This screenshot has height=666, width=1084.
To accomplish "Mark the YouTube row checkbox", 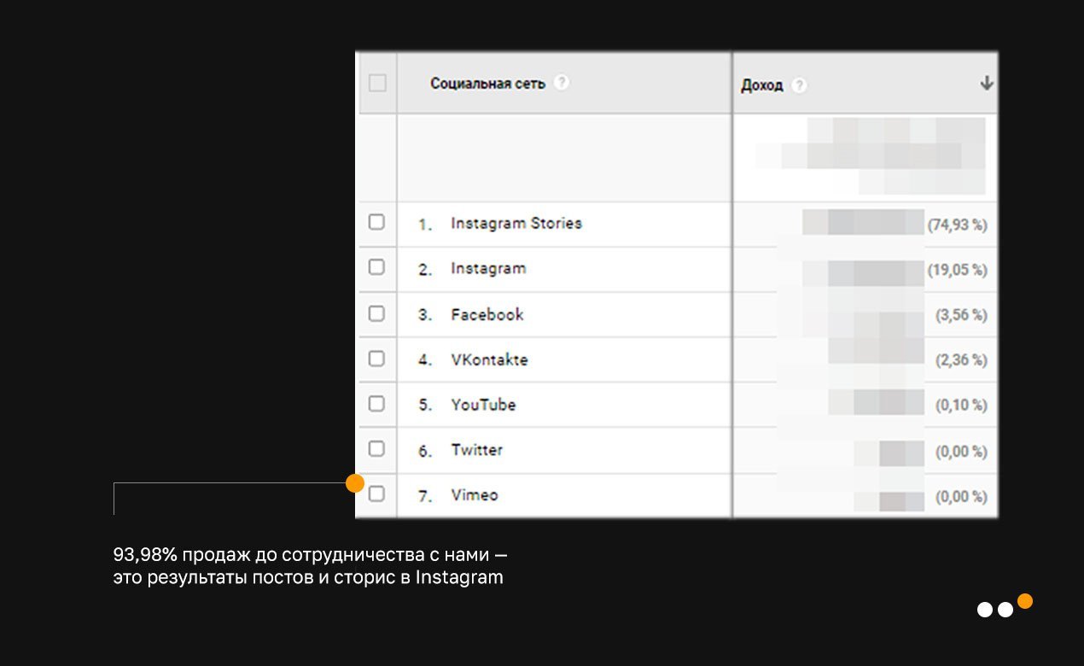I will 376,404.
